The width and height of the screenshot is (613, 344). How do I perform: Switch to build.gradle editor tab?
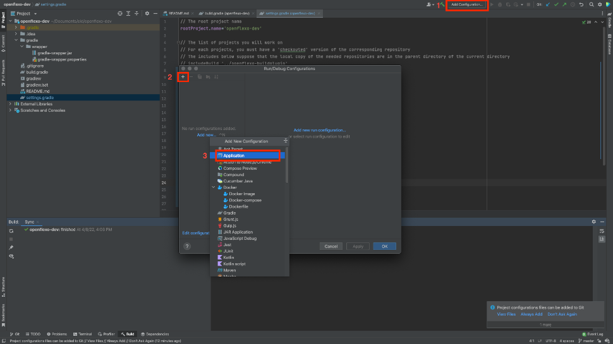tap(227, 13)
